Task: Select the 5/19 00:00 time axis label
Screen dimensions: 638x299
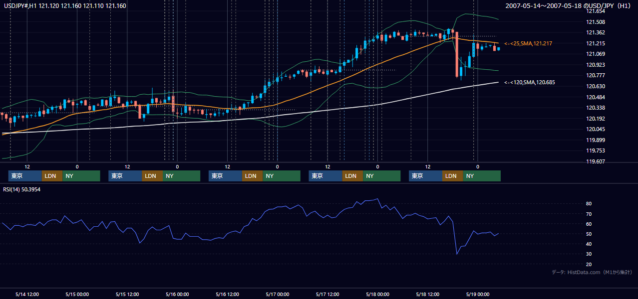Action: [478, 294]
